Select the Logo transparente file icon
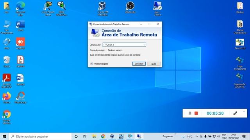 [240, 63]
